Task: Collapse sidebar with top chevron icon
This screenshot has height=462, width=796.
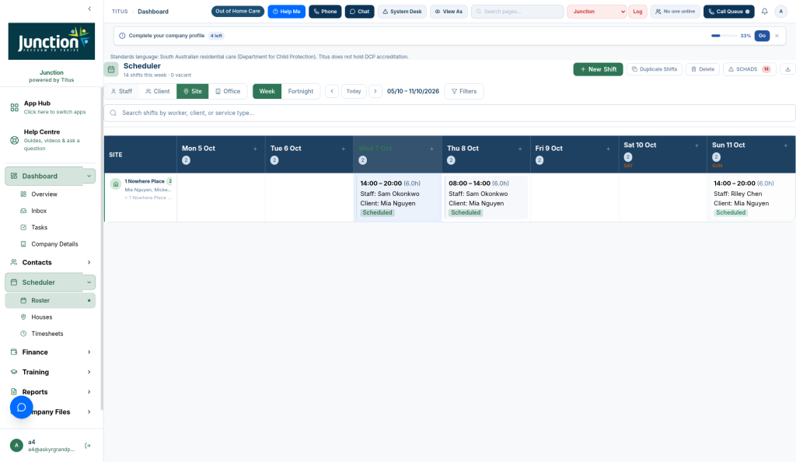Action: coord(90,9)
